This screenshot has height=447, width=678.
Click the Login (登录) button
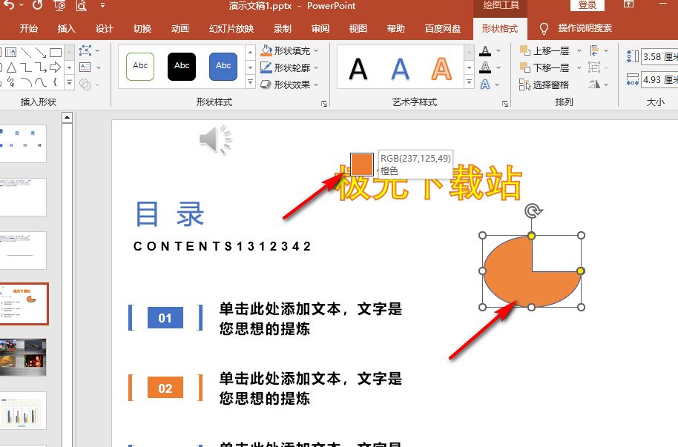coord(587,5)
